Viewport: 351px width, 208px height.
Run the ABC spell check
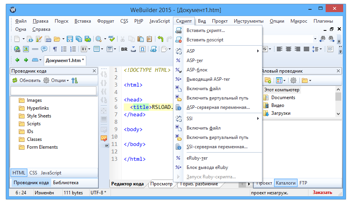(x=112, y=39)
